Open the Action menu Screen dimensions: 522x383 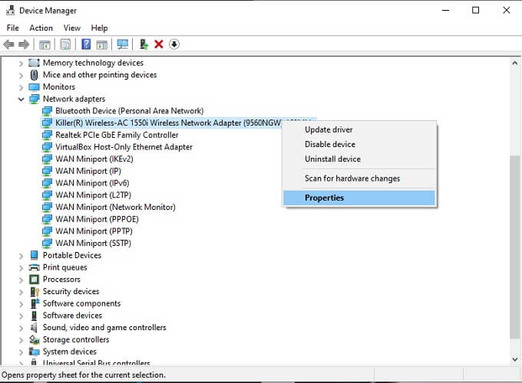point(41,28)
